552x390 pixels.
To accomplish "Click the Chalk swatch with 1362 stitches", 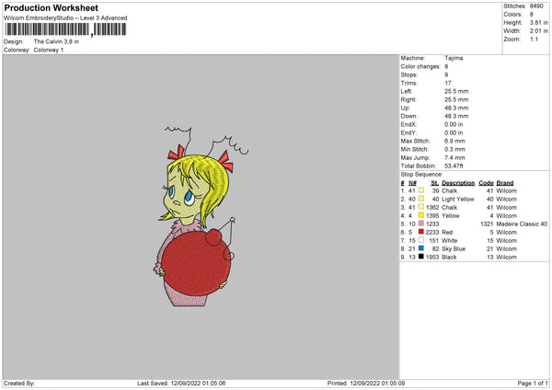I will pyautogui.click(x=421, y=207).
